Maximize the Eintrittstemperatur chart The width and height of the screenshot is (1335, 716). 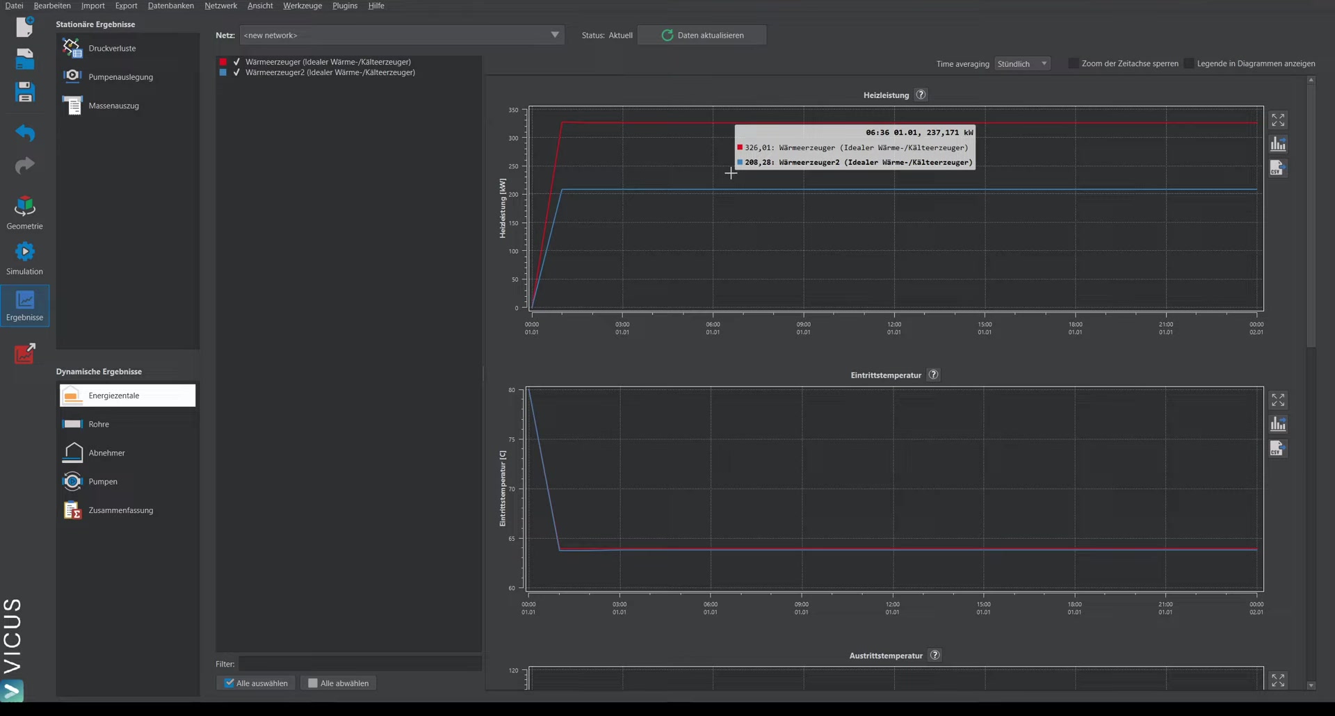[1278, 400]
